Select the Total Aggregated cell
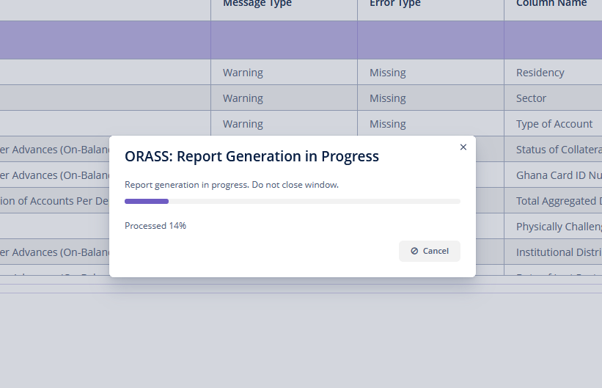Screen dimensions: 602x388 [x=554, y=201]
